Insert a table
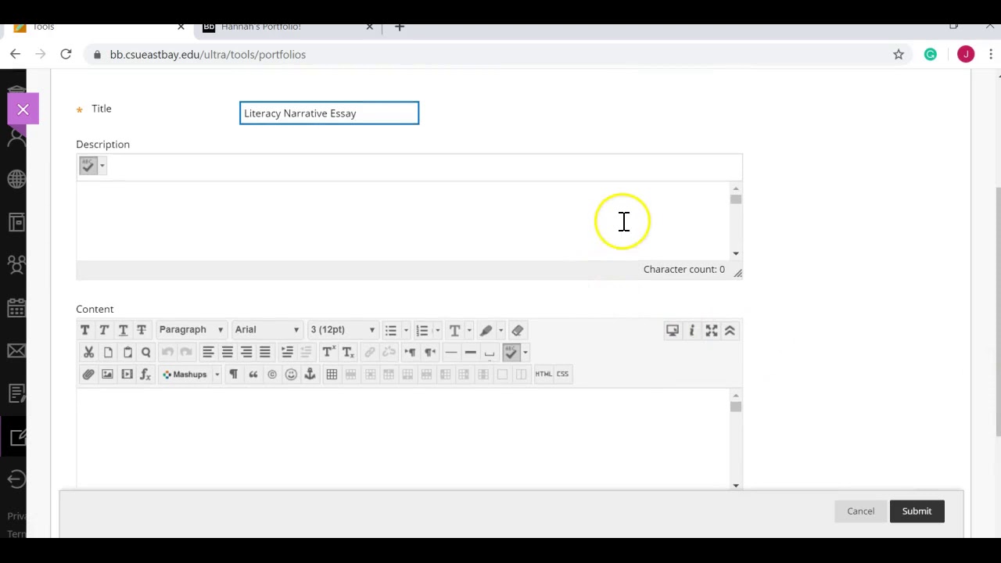Screen dimensions: 1001x563 coord(332,375)
